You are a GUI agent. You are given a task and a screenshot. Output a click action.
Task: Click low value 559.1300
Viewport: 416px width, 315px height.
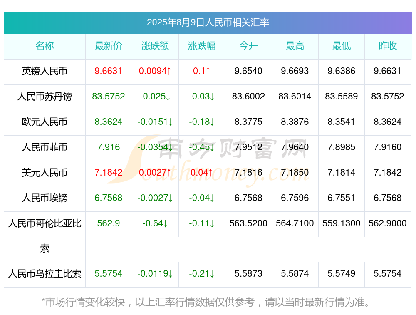pos(342,223)
